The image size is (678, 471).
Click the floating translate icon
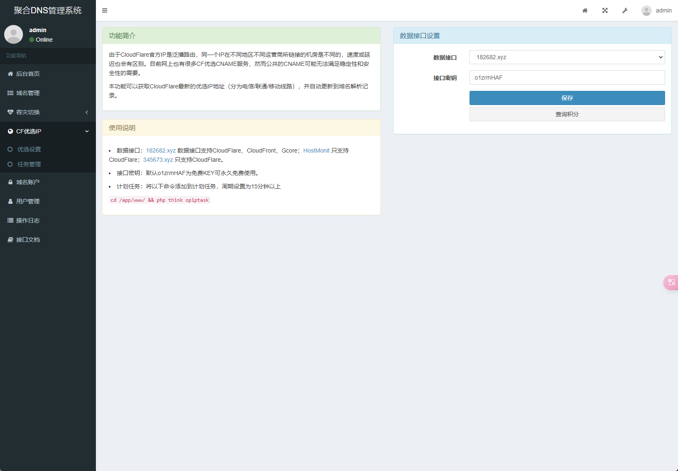[671, 283]
